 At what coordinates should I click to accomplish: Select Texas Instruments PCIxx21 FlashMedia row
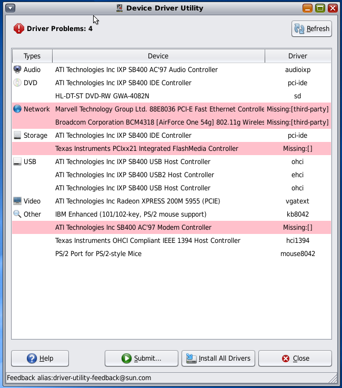(x=172, y=148)
